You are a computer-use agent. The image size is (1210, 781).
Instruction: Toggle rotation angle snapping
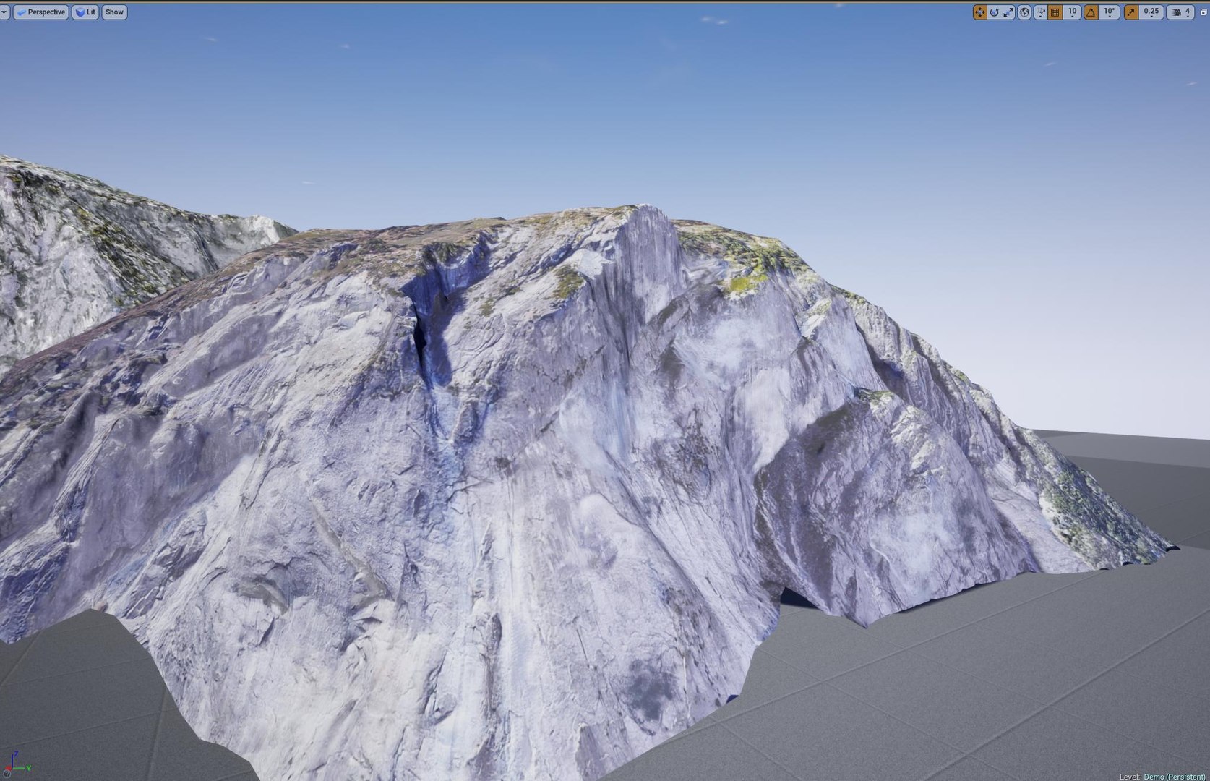coord(1091,12)
